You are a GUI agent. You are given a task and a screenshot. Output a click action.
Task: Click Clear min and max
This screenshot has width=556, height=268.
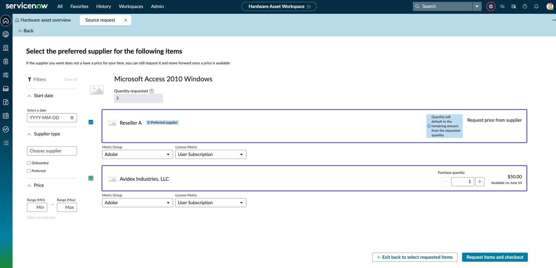(41, 218)
